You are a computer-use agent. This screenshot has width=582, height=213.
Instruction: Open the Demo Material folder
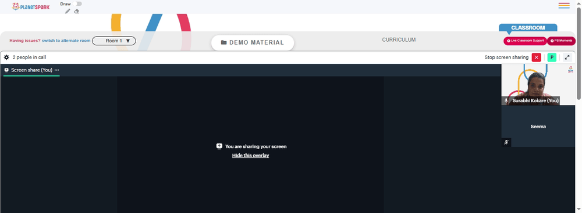point(253,42)
